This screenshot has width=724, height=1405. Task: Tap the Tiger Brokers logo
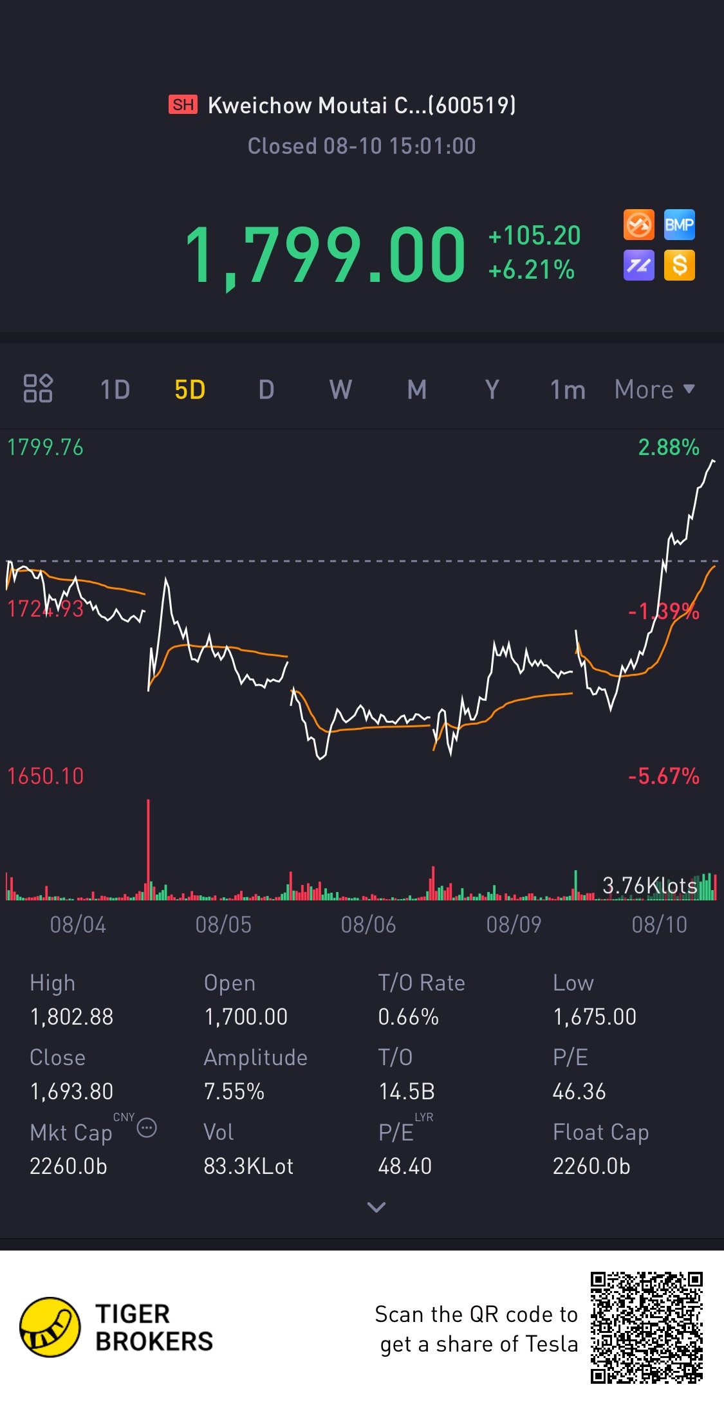[116, 1328]
